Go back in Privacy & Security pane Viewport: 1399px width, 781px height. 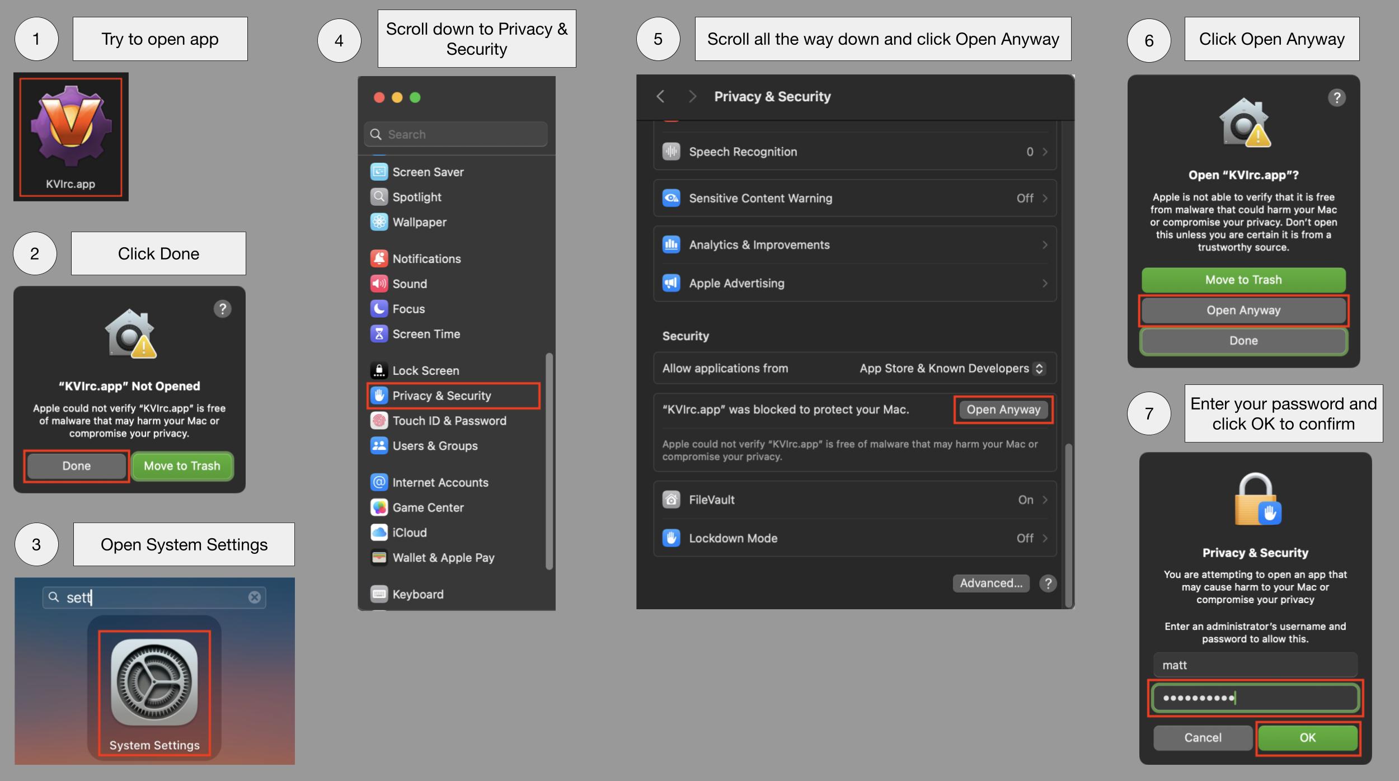click(x=660, y=96)
